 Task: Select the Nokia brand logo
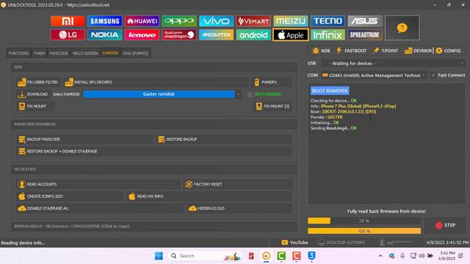(105, 34)
